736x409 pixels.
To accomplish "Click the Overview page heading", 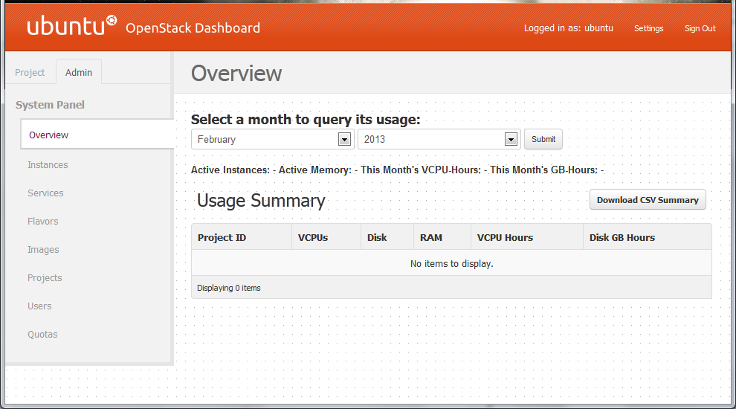I will [x=236, y=74].
